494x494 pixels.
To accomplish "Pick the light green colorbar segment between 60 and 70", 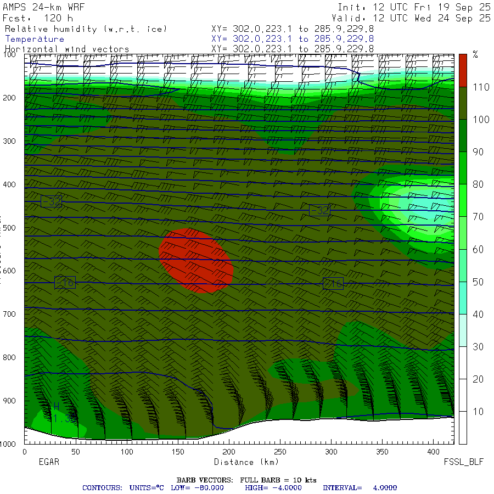I will (463, 233).
